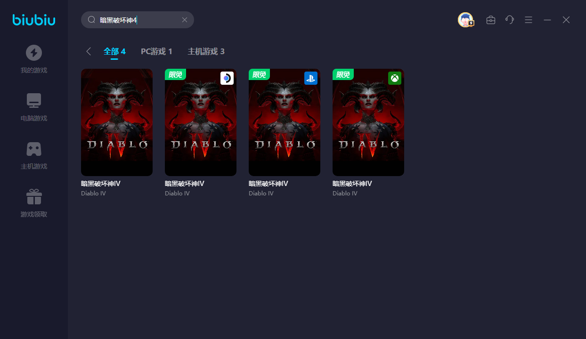Switch to the PC游戏 1 tab

(x=156, y=51)
